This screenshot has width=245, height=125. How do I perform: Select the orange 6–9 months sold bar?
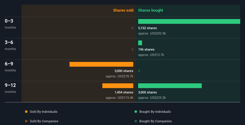[101, 64]
